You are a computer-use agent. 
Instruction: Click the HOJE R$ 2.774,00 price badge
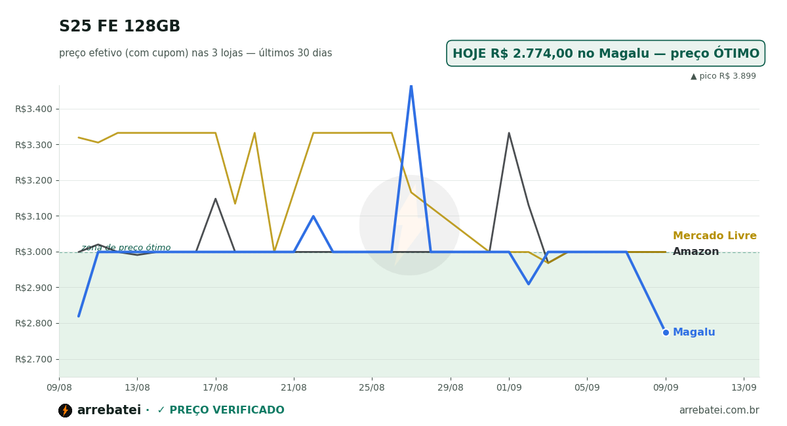pyautogui.click(x=606, y=54)
